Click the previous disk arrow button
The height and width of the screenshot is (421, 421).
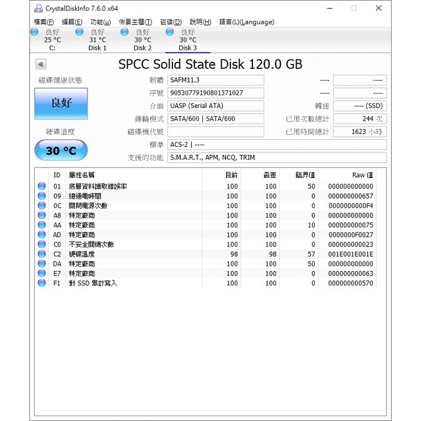(x=41, y=64)
